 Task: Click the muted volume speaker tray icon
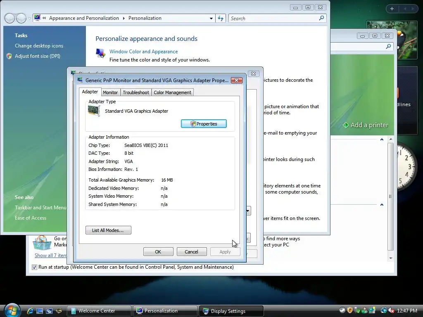392,310
